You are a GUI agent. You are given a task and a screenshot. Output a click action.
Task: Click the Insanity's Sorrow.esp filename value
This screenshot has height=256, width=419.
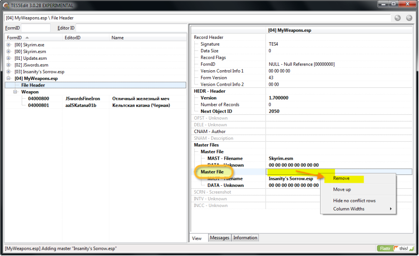(291, 179)
